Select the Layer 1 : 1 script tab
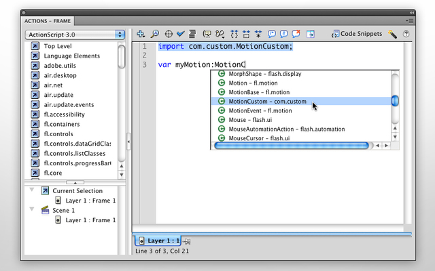The width and height of the screenshot is (435, 271). click(x=158, y=241)
